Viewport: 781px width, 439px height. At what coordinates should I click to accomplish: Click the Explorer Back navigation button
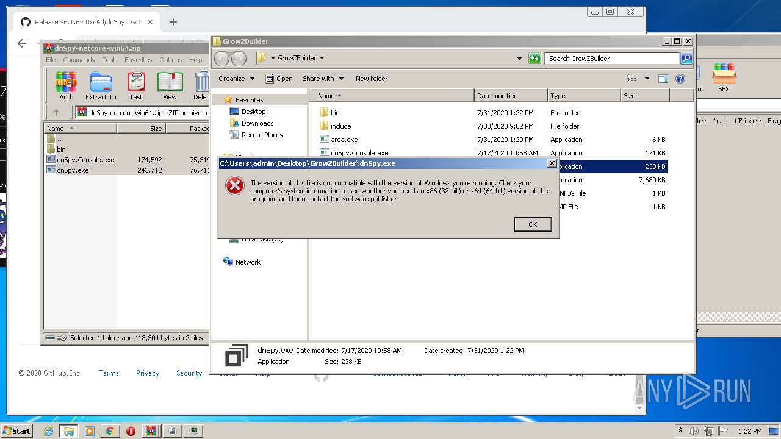pos(221,59)
